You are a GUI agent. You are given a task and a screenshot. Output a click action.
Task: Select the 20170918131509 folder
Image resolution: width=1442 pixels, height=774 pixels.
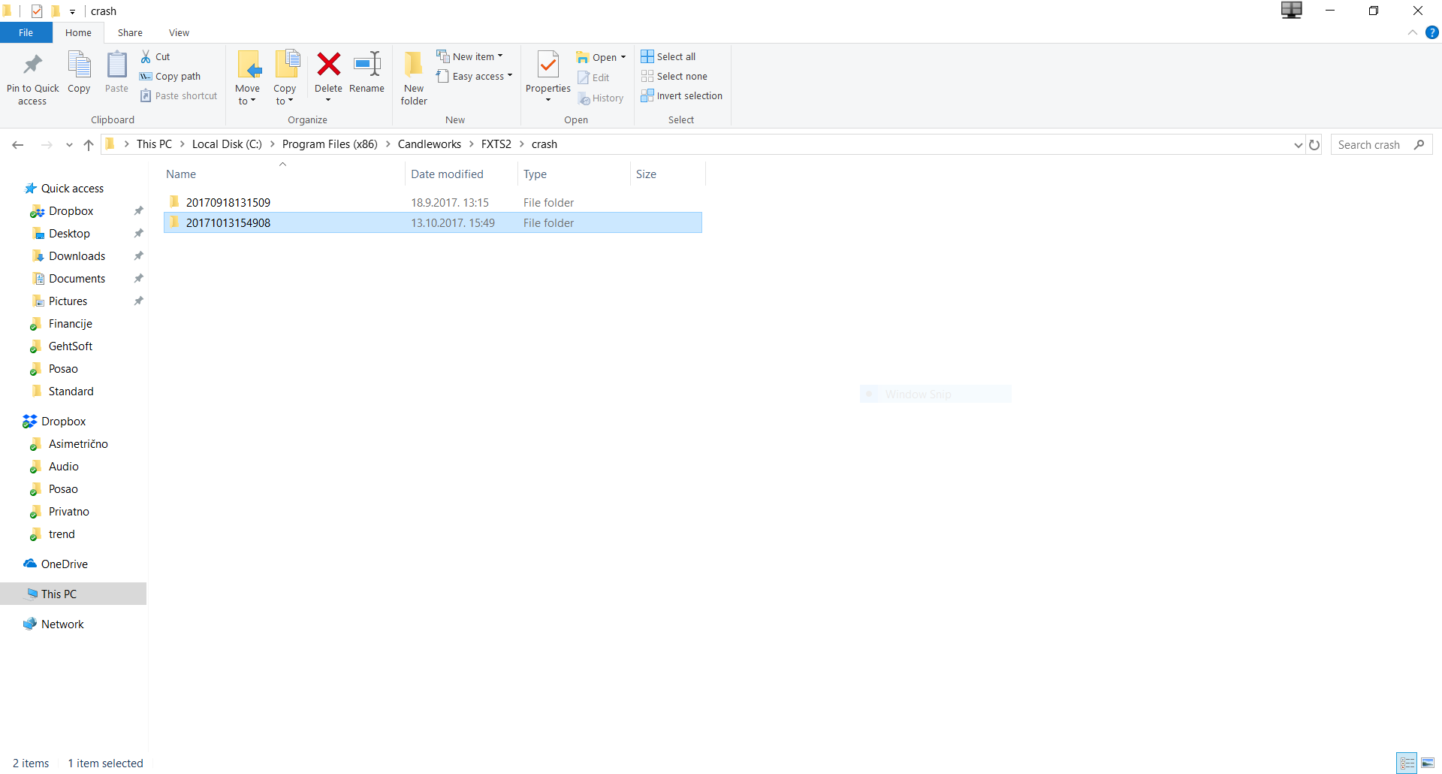pos(433,202)
